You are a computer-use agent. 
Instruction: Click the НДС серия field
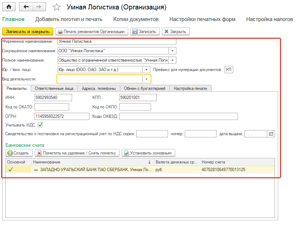(x=152, y=134)
